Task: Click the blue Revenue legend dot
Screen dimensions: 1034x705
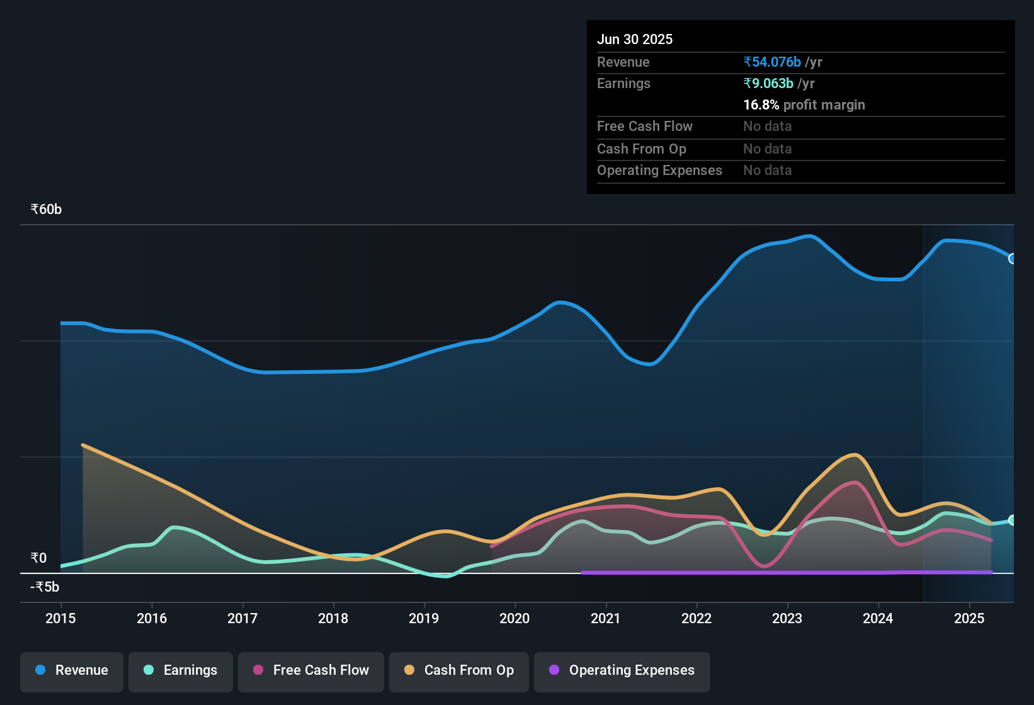Action: (x=39, y=670)
